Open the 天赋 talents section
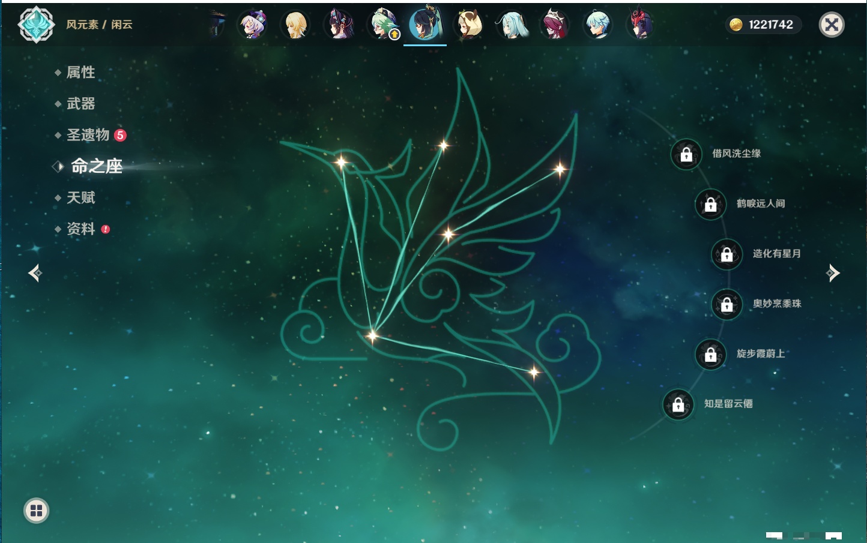 coord(80,197)
